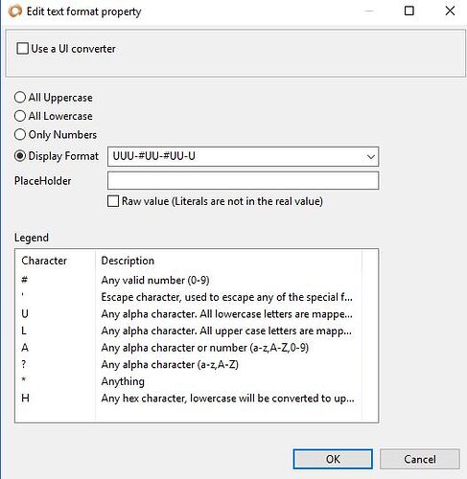The image size is (467, 479).
Task: Choose the Only Numbers radio option
Action: coord(20,134)
